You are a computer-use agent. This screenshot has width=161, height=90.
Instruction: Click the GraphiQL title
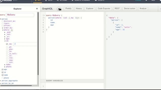coord(47,9)
